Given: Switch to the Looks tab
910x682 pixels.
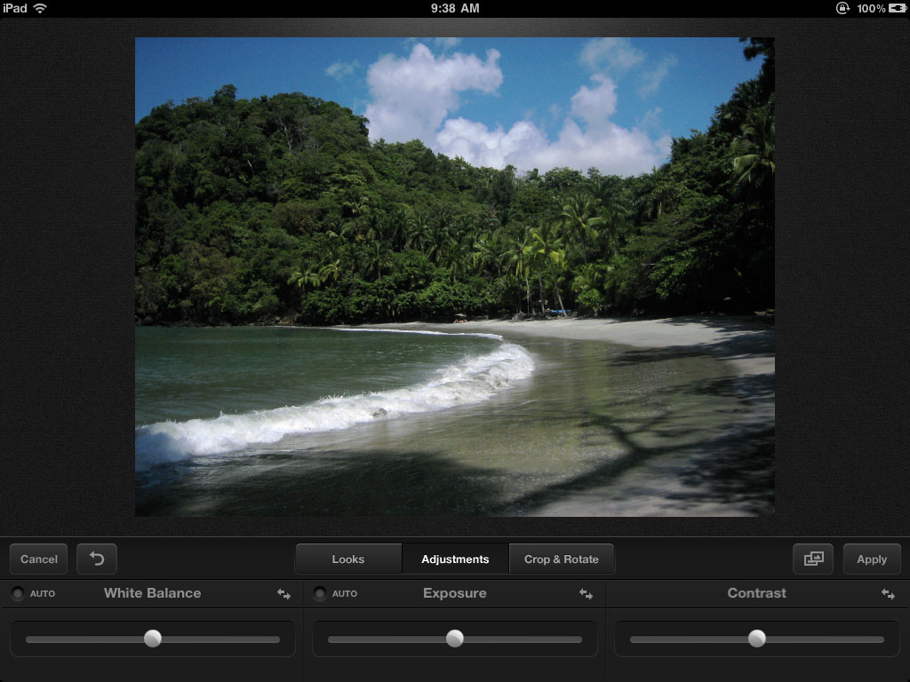Looking at the screenshot, I should (x=348, y=559).
